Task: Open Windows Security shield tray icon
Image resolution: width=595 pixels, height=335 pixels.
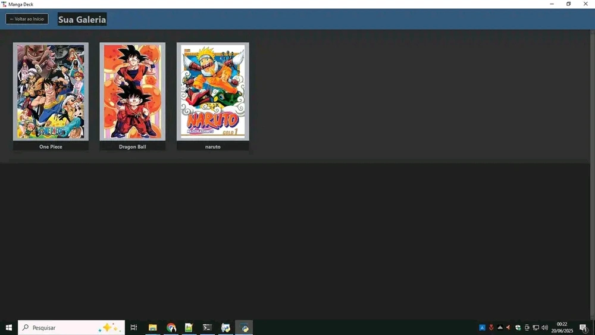Action: coord(518,327)
